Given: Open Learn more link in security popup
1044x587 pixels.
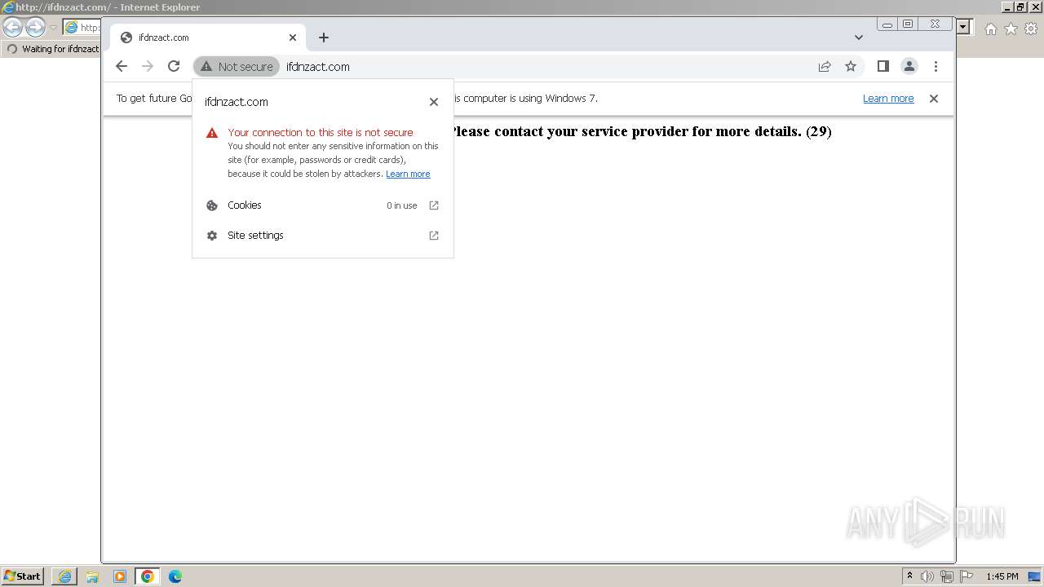Looking at the screenshot, I should pyautogui.click(x=408, y=174).
